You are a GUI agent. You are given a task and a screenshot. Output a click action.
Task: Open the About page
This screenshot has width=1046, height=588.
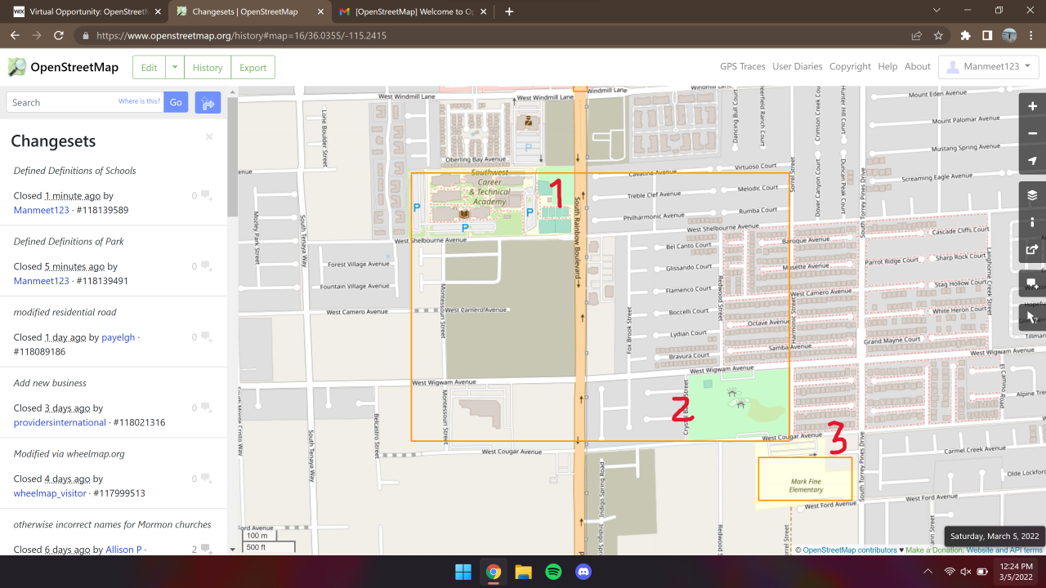click(x=918, y=67)
